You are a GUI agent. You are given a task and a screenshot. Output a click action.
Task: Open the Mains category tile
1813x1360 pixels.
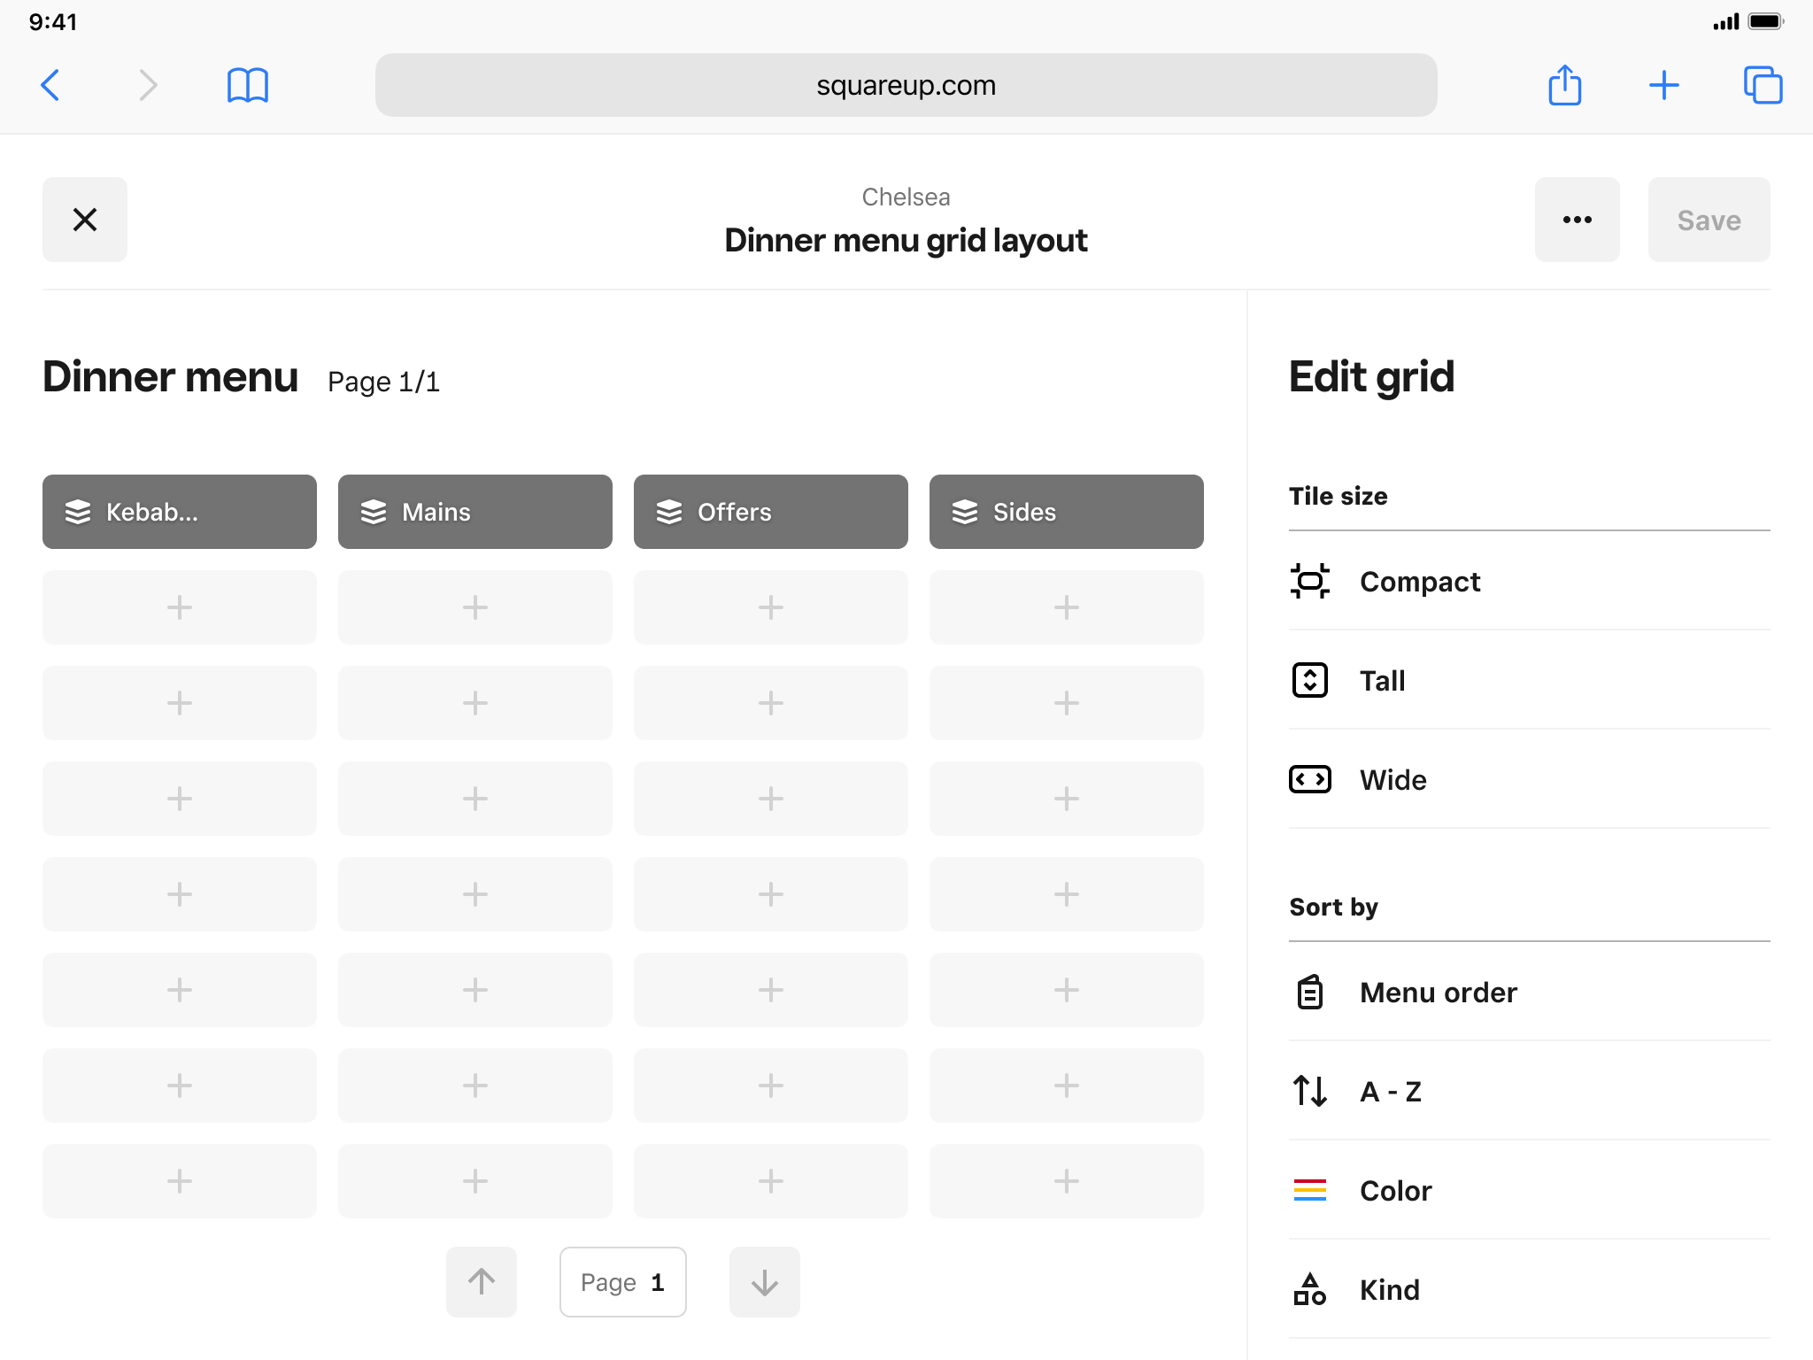475,512
